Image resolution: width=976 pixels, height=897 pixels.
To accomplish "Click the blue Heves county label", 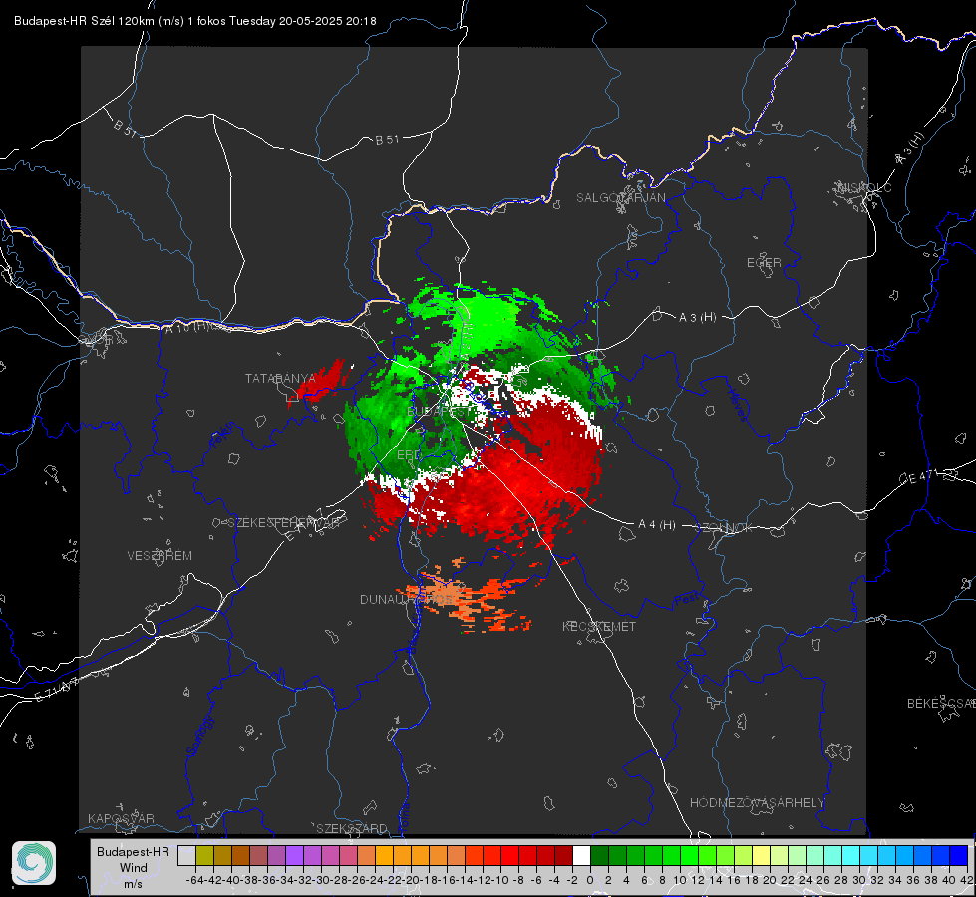I will pyautogui.click(x=737, y=404).
